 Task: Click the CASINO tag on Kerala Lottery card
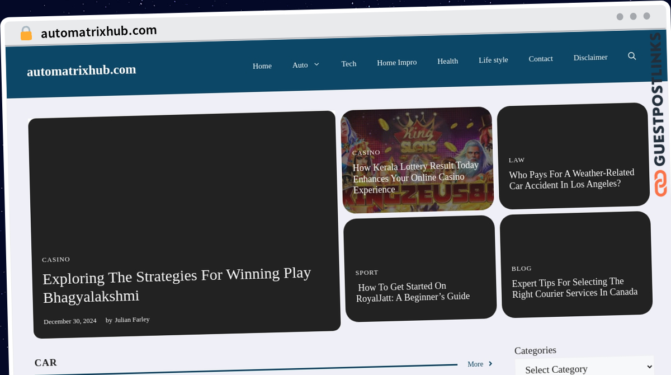(366, 152)
